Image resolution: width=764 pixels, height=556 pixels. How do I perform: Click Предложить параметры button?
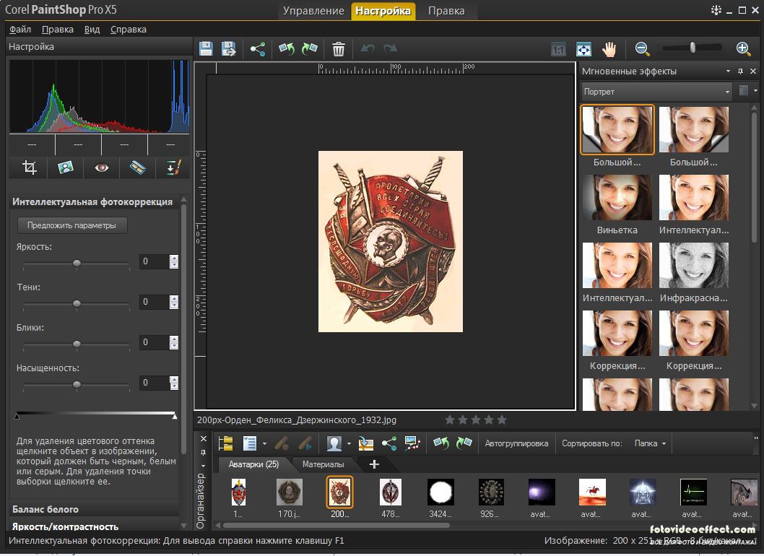(72, 225)
